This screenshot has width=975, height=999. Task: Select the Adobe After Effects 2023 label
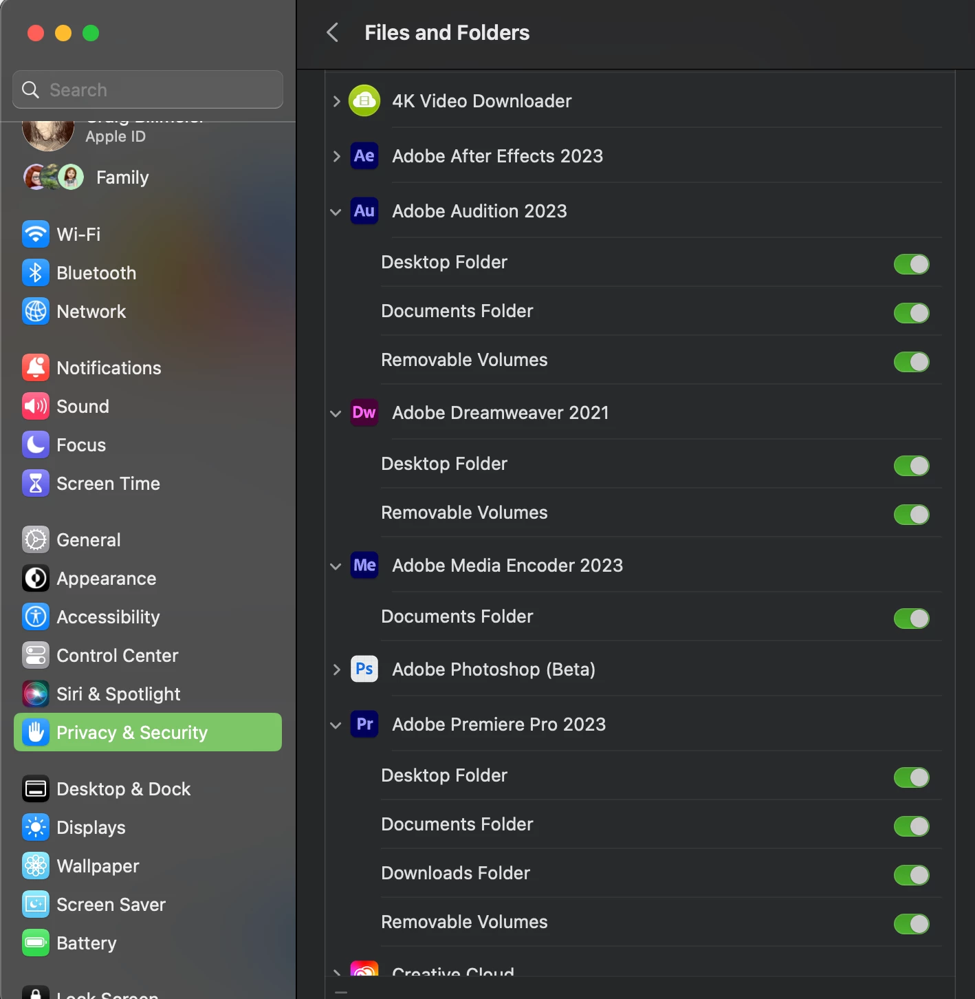[x=498, y=156]
